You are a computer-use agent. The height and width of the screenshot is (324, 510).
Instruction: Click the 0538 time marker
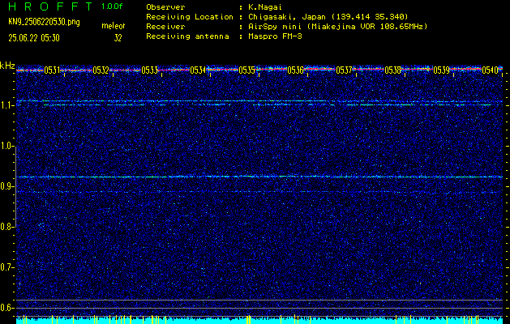pyautogui.click(x=393, y=70)
